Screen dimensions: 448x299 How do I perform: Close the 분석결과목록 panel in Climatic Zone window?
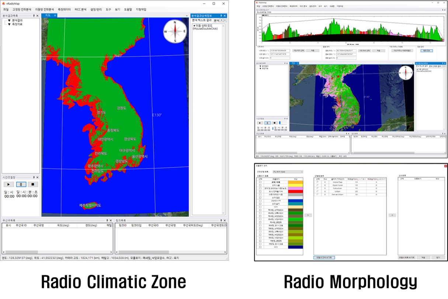[37, 15]
